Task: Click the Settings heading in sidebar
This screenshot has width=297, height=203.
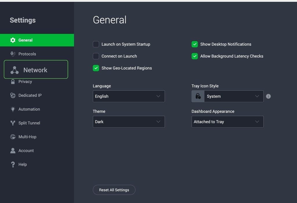Action: coord(23,20)
